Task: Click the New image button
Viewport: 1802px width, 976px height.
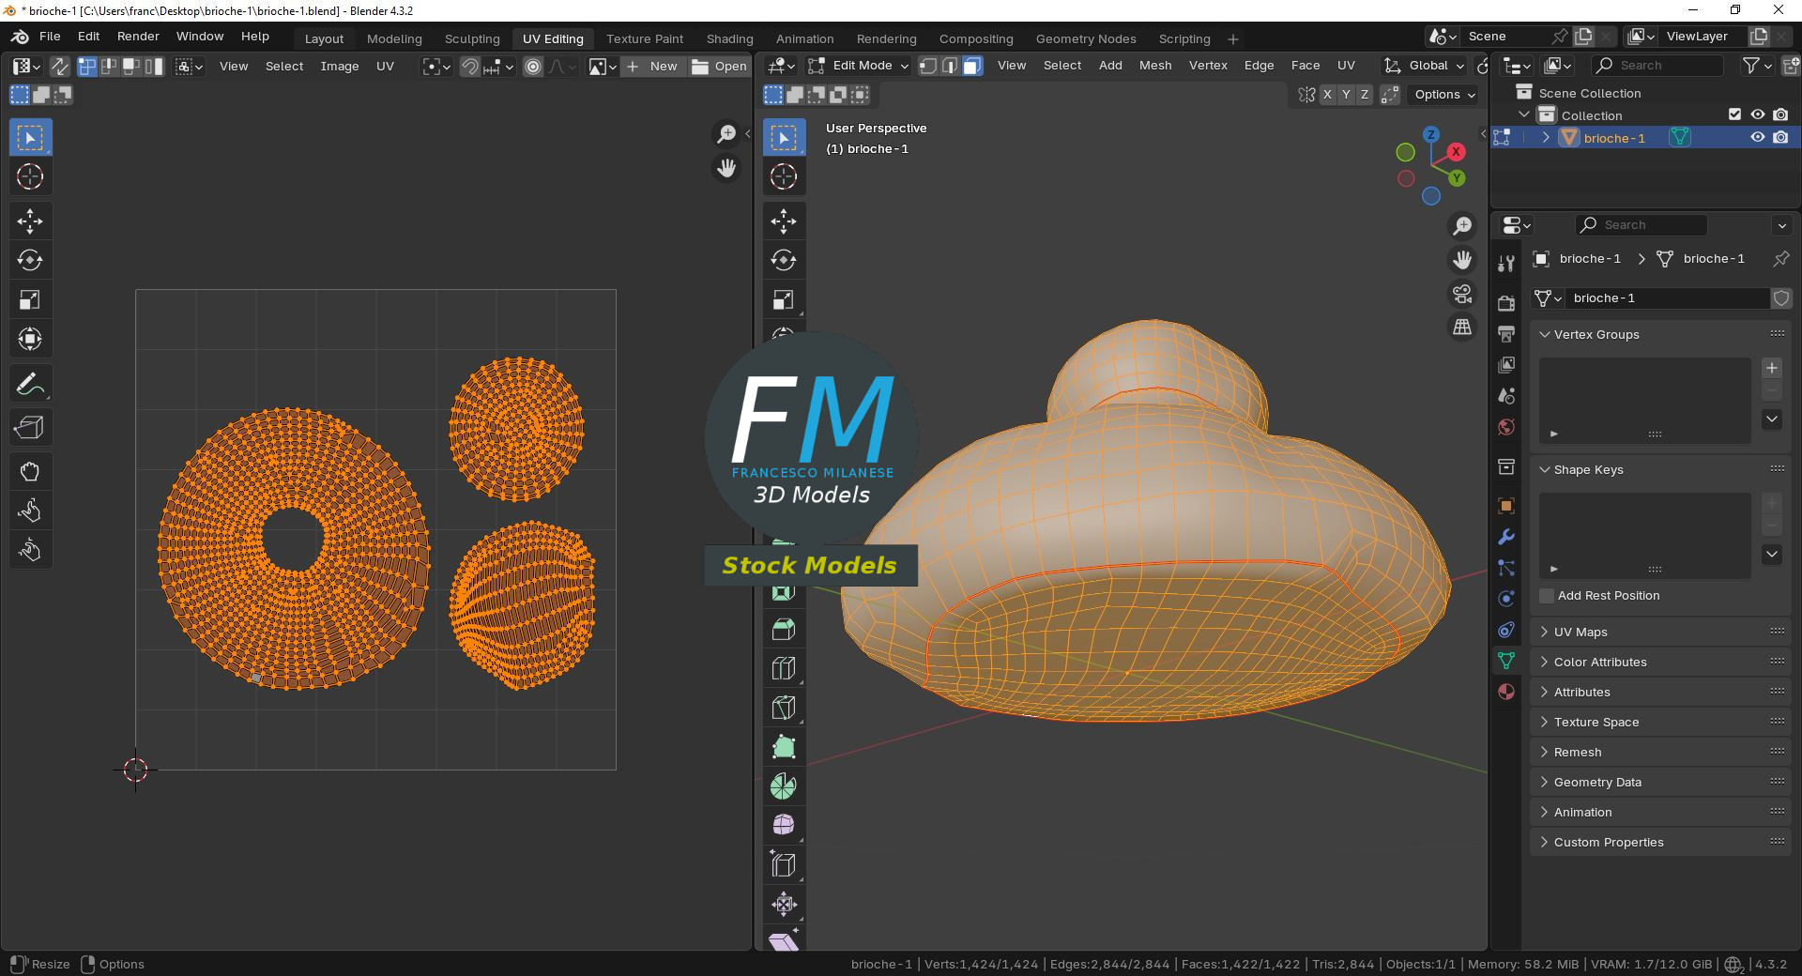Action: tap(652, 67)
